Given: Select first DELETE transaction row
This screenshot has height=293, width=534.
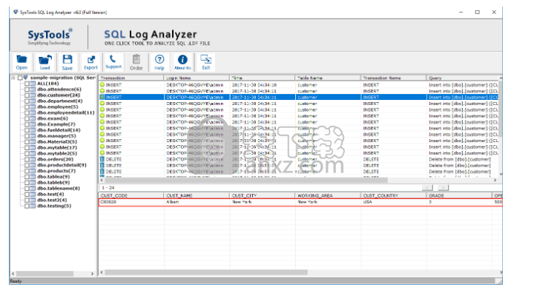Looking at the screenshot, I should coord(299,159).
